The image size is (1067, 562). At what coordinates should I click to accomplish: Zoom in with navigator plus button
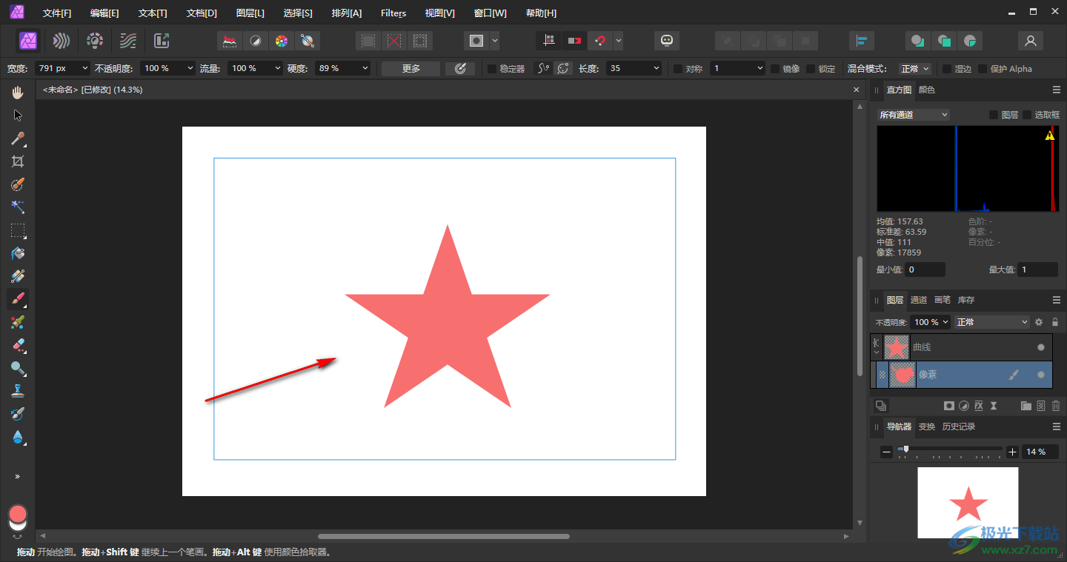[1013, 452]
